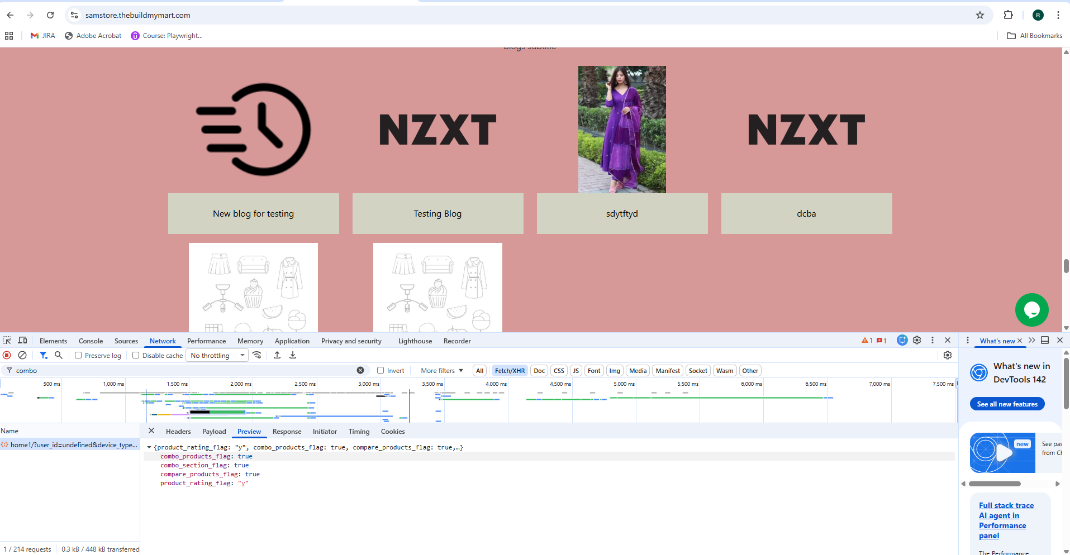Click the AI assistance icon in DevTools
Screen dimensions: 1070x555
(x=902, y=340)
